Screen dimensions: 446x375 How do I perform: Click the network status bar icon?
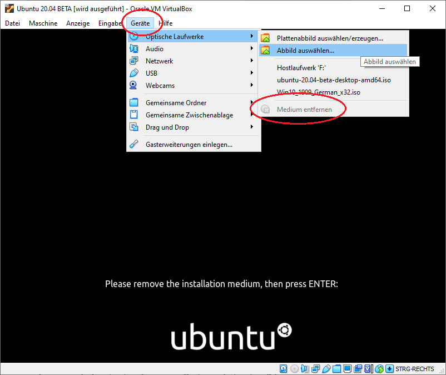point(315,369)
